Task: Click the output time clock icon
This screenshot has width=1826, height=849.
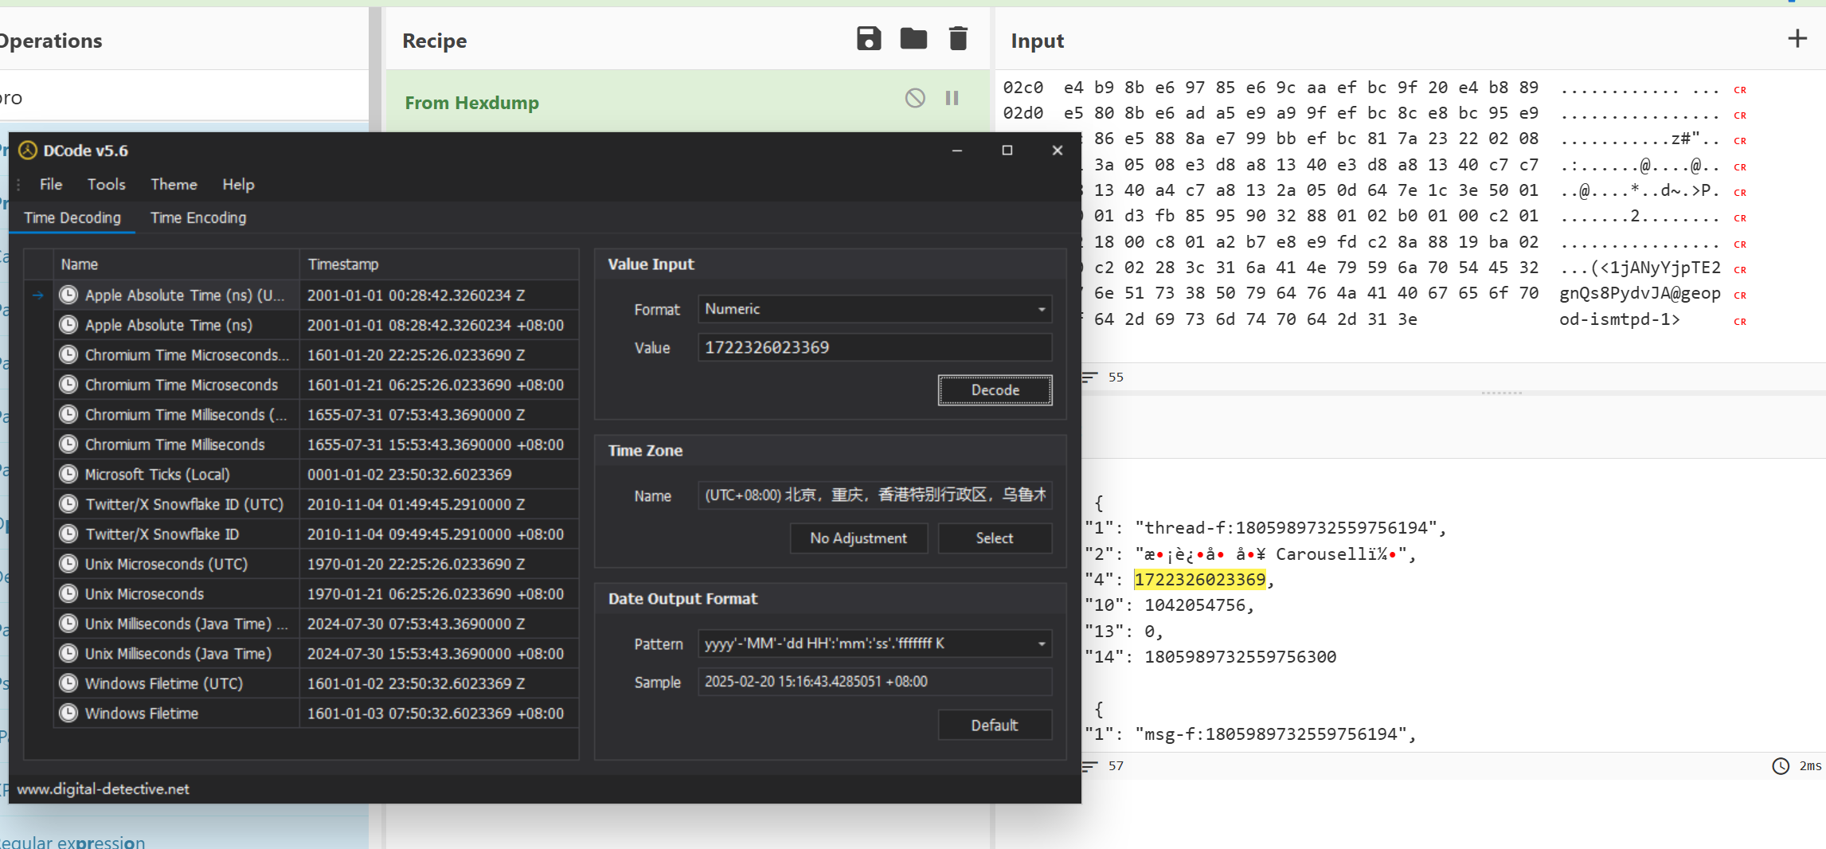Action: pyautogui.click(x=1781, y=765)
